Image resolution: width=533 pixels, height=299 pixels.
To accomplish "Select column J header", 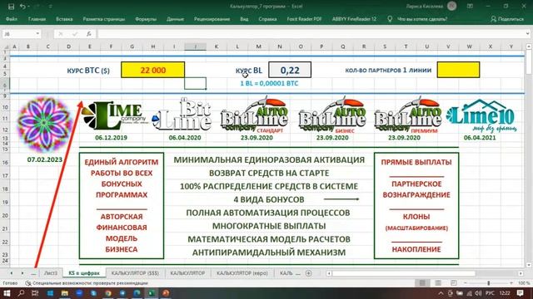I will click(195, 47).
